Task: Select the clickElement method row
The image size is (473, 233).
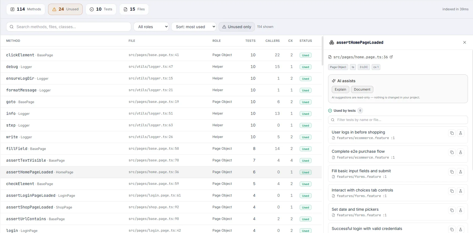Action: tap(161, 55)
